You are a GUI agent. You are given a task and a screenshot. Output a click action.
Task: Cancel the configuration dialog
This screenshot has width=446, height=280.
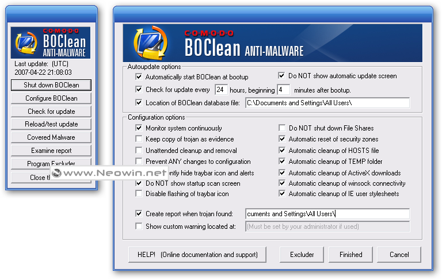coord(399,255)
